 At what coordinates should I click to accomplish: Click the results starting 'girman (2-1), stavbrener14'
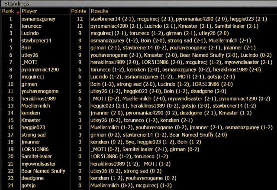coord(173,48)
